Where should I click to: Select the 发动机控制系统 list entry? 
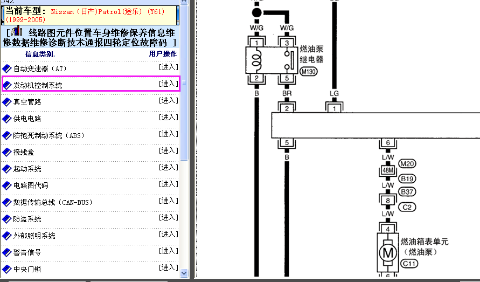[x=38, y=86]
